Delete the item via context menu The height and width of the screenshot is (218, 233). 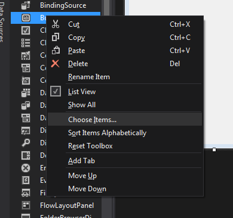click(125, 64)
